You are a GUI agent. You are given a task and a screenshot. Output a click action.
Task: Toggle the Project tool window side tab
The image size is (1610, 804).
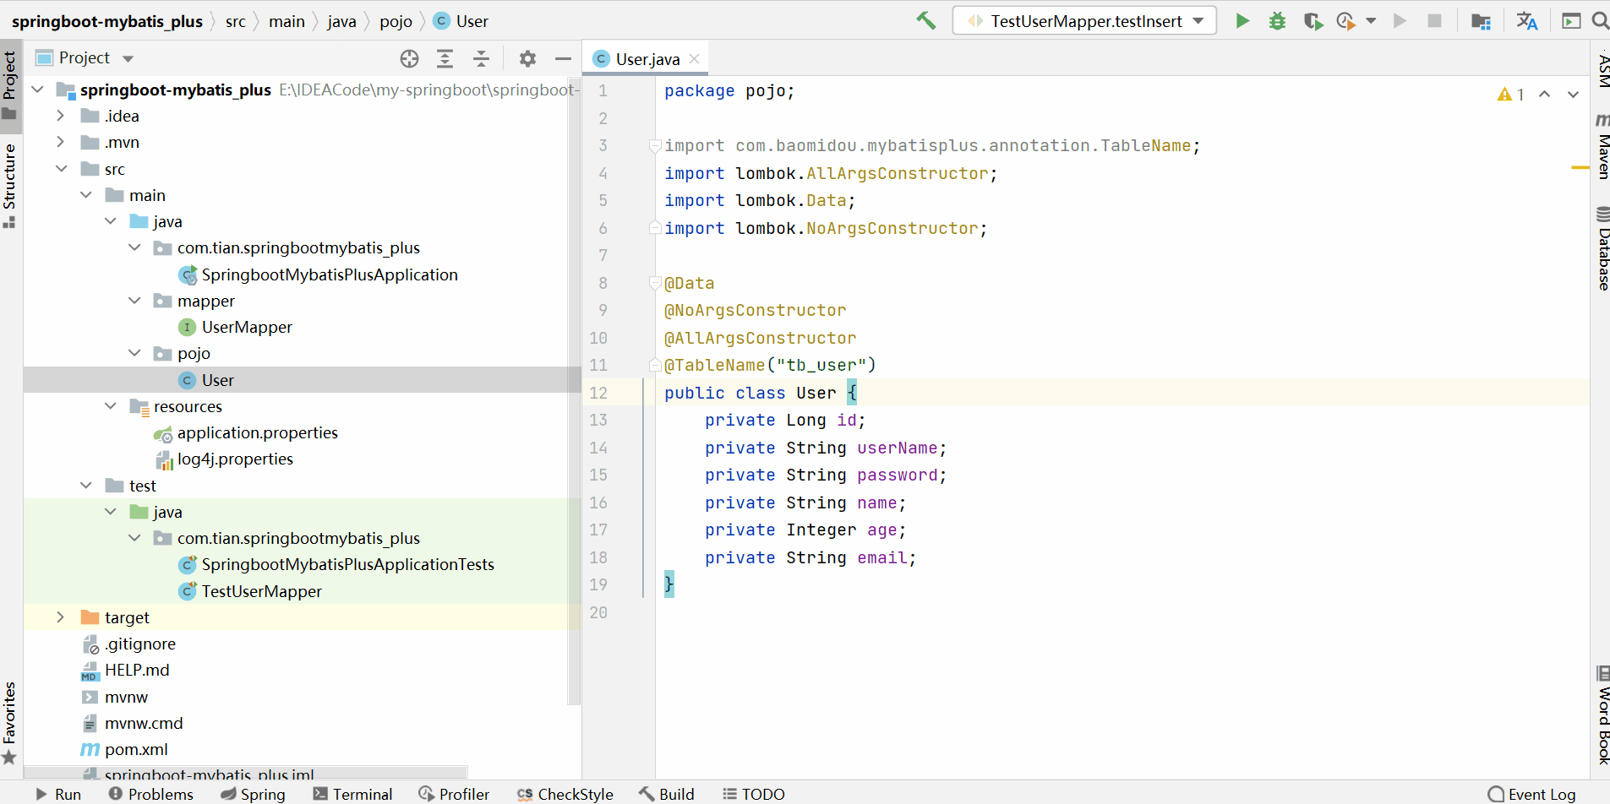tap(9, 84)
